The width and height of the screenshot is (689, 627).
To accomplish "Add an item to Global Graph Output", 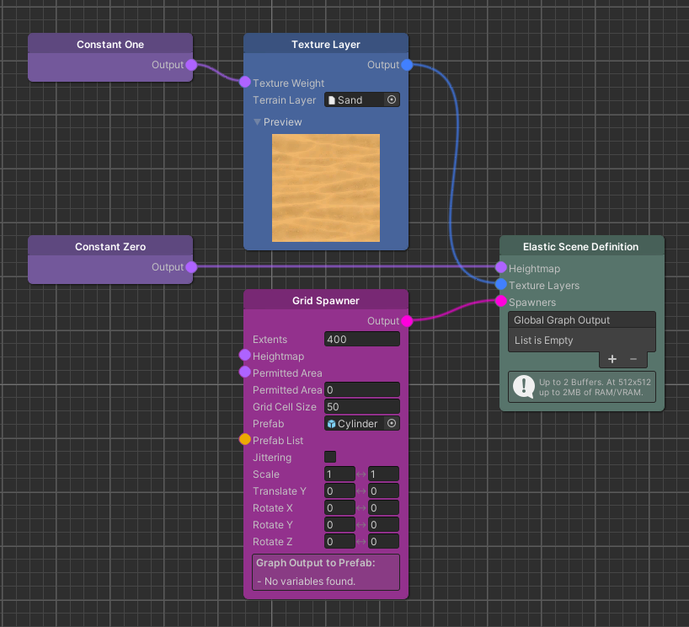I will pyautogui.click(x=612, y=359).
